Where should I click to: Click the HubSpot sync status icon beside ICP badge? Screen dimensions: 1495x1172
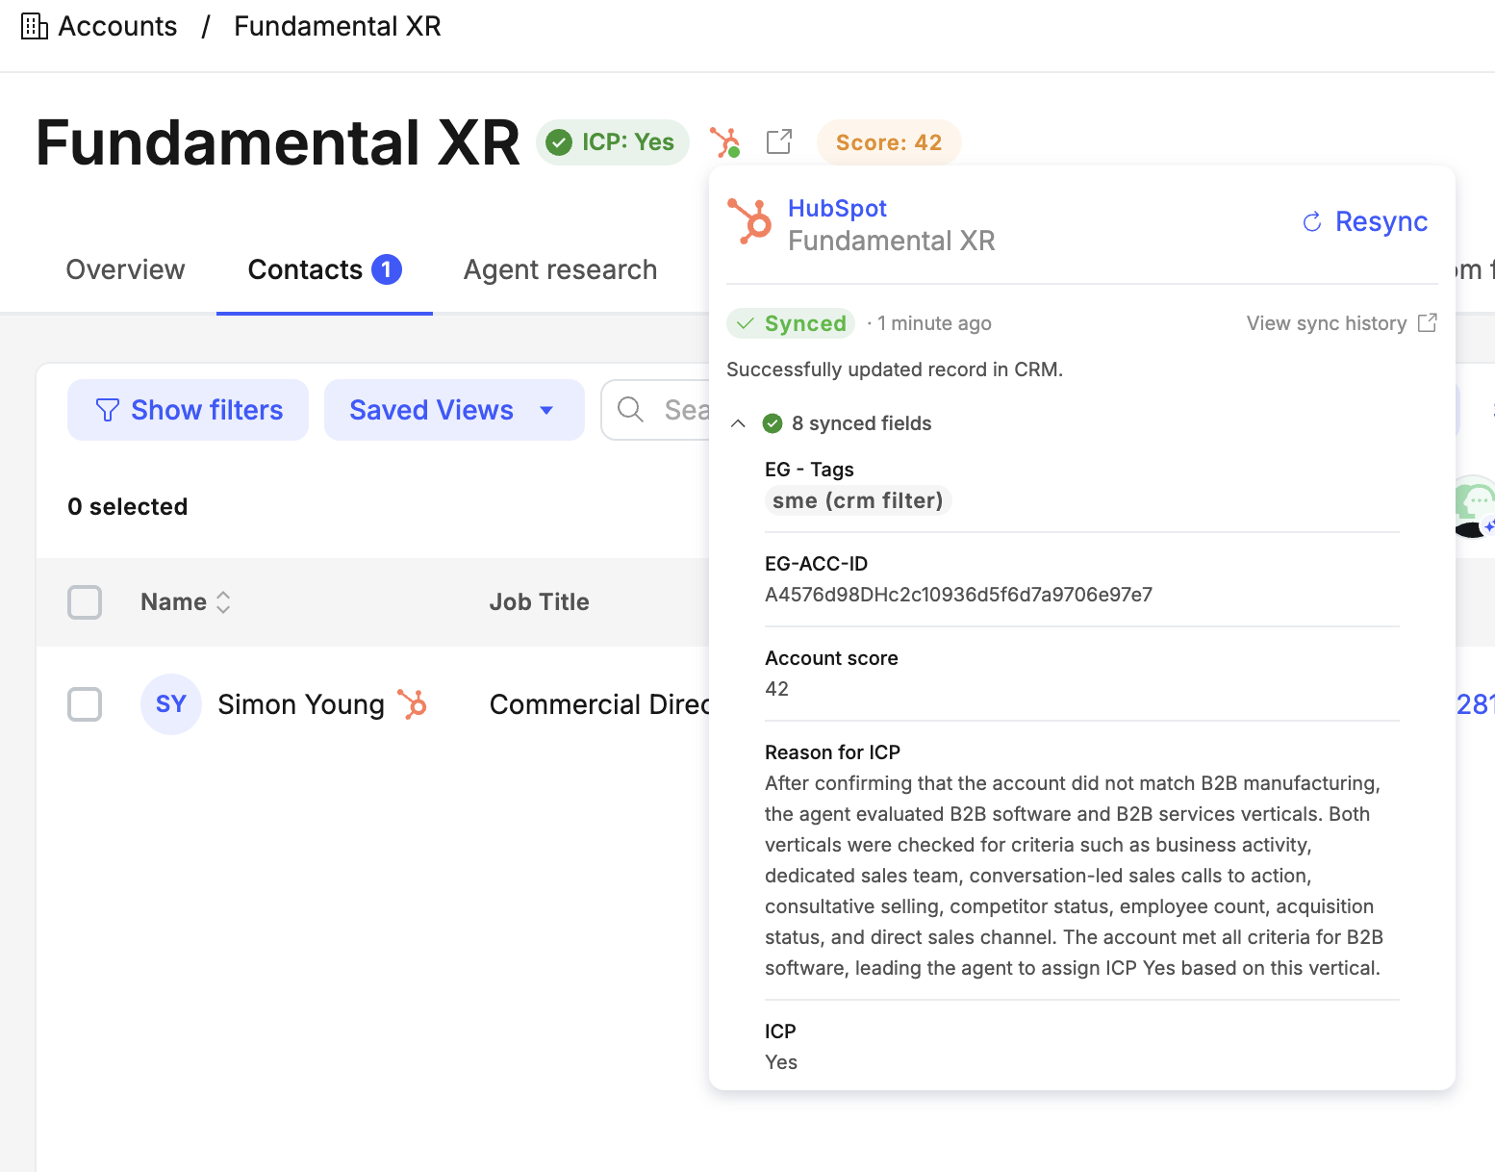(724, 142)
